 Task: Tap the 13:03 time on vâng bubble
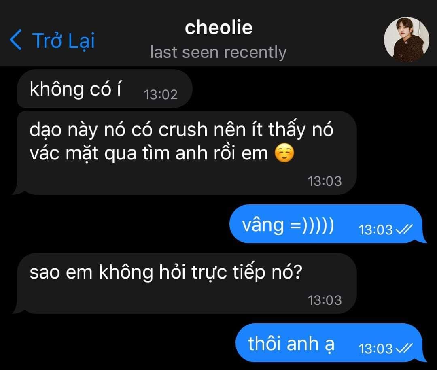pyautogui.click(x=375, y=230)
